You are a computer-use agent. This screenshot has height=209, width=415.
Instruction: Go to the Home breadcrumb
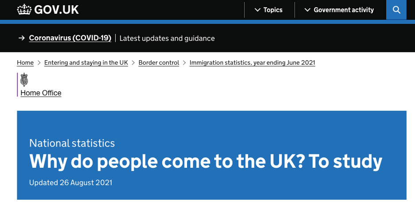[25, 62]
